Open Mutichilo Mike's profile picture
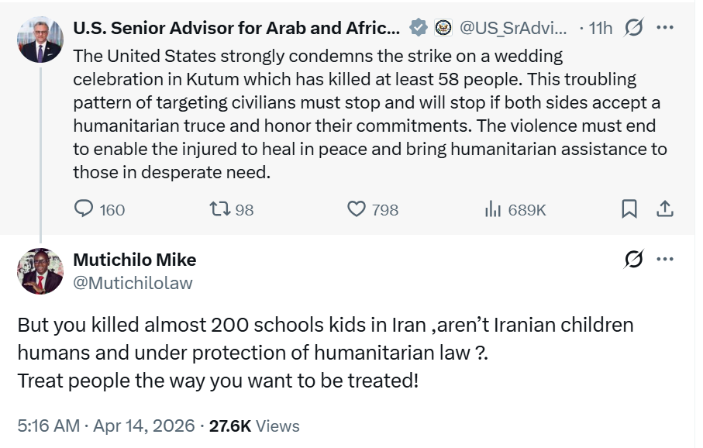 (x=40, y=271)
